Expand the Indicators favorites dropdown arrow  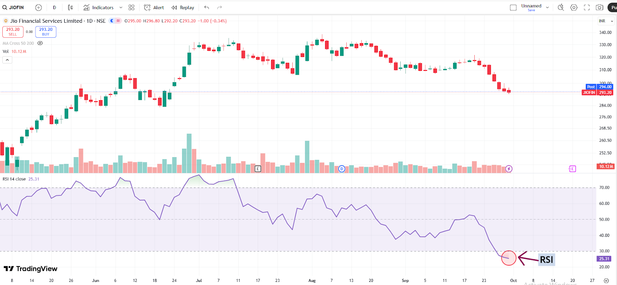[x=121, y=7]
